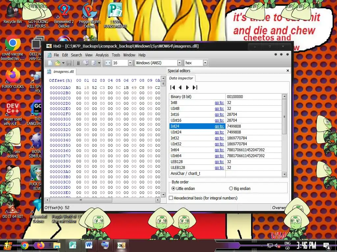Screen dimensions: 337x252
Task: Expand the bytes per row 16 dropdown
Action: click(130, 63)
